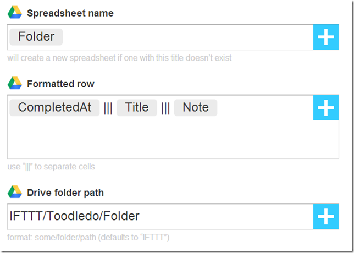Image resolution: width=354 pixels, height=253 pixels.
Task: Click the Google Drive icon beside Drive folder path
Action: pyautogui.click(x=14, y=192)
